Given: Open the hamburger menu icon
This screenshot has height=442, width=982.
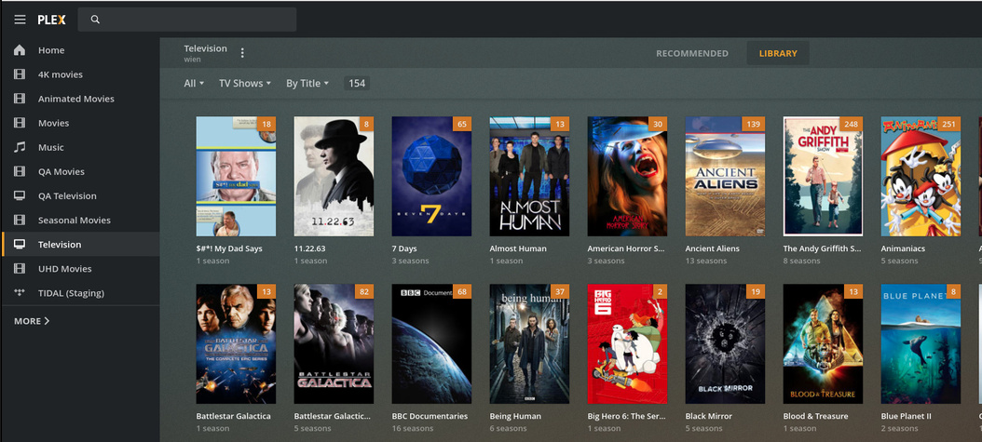Looking at the screenshot, I should 20,20.
